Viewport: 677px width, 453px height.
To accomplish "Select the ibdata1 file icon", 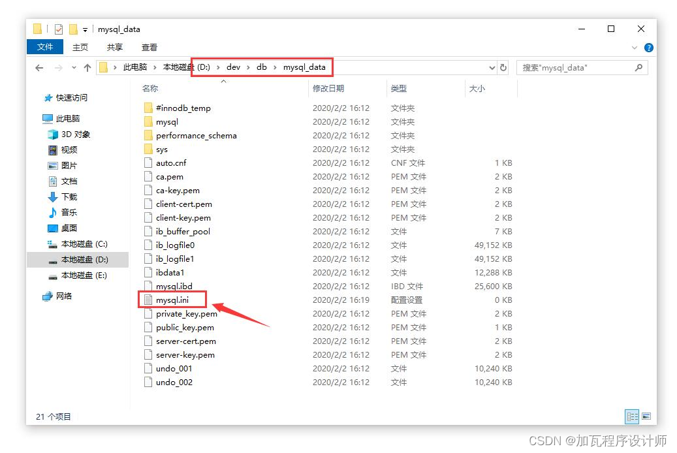I will [148, 272].
